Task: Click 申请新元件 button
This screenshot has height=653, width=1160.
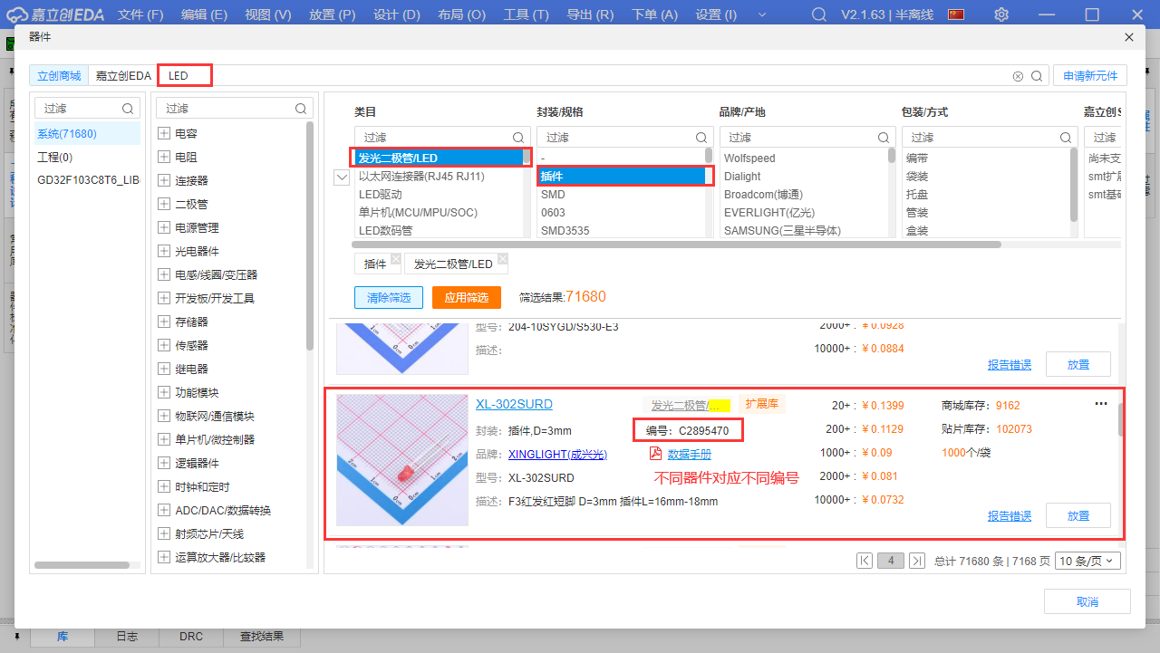Action: click(1090, 76)
